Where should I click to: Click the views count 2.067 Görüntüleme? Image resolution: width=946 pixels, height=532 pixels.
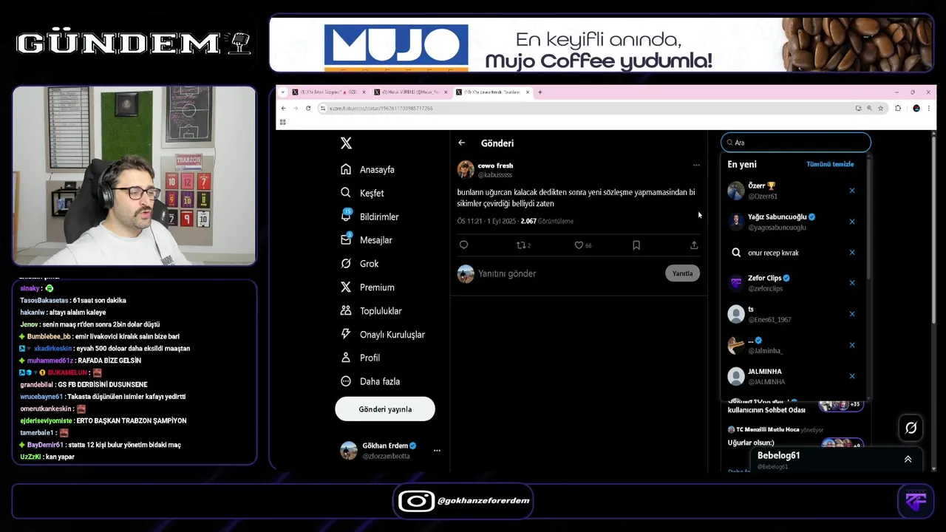point(547,221)
